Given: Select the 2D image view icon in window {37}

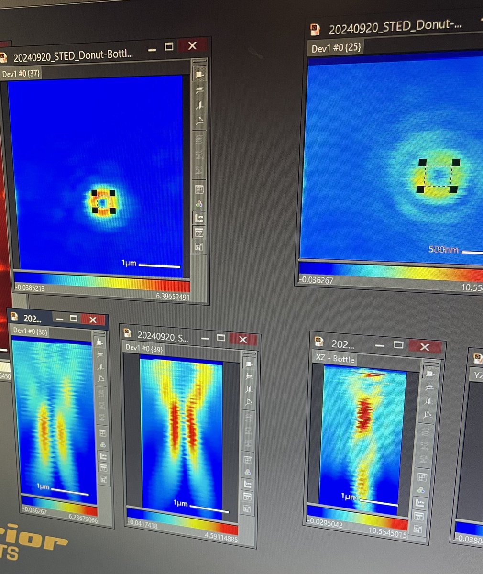Looking at the screenshot, I should click(199, 74).
